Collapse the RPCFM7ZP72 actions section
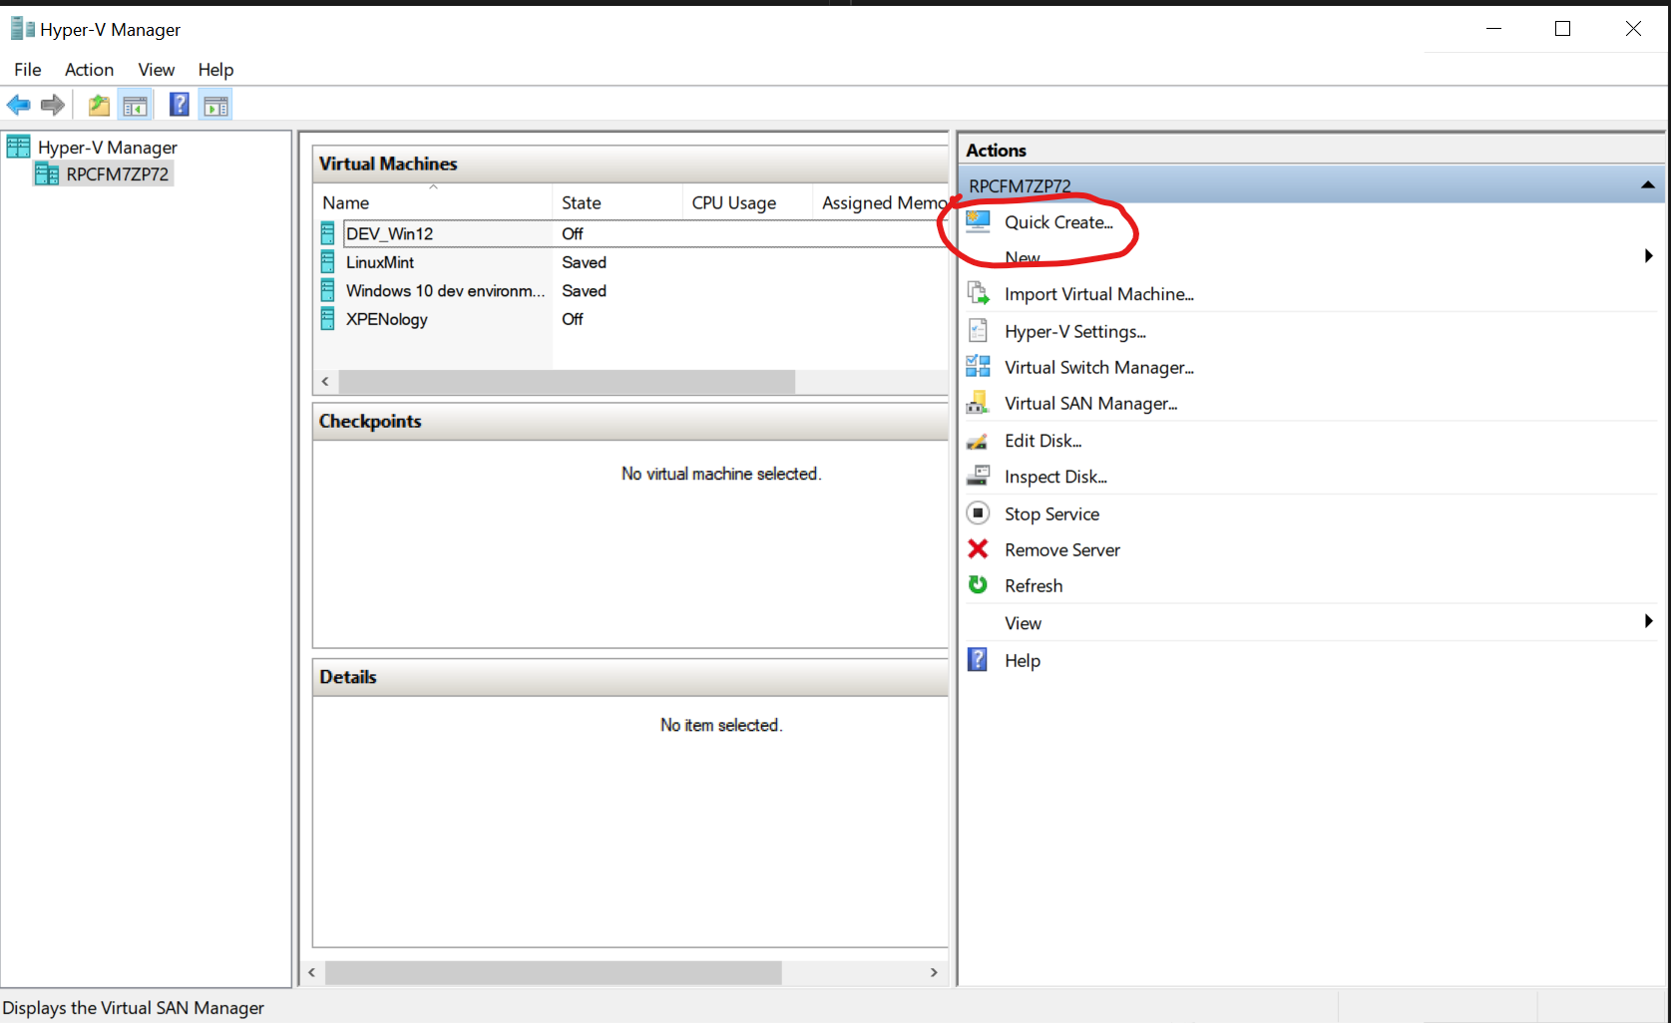The width and height of the screenshot is (1671, 1023). pyautogui.click(x=1648, y=184)
